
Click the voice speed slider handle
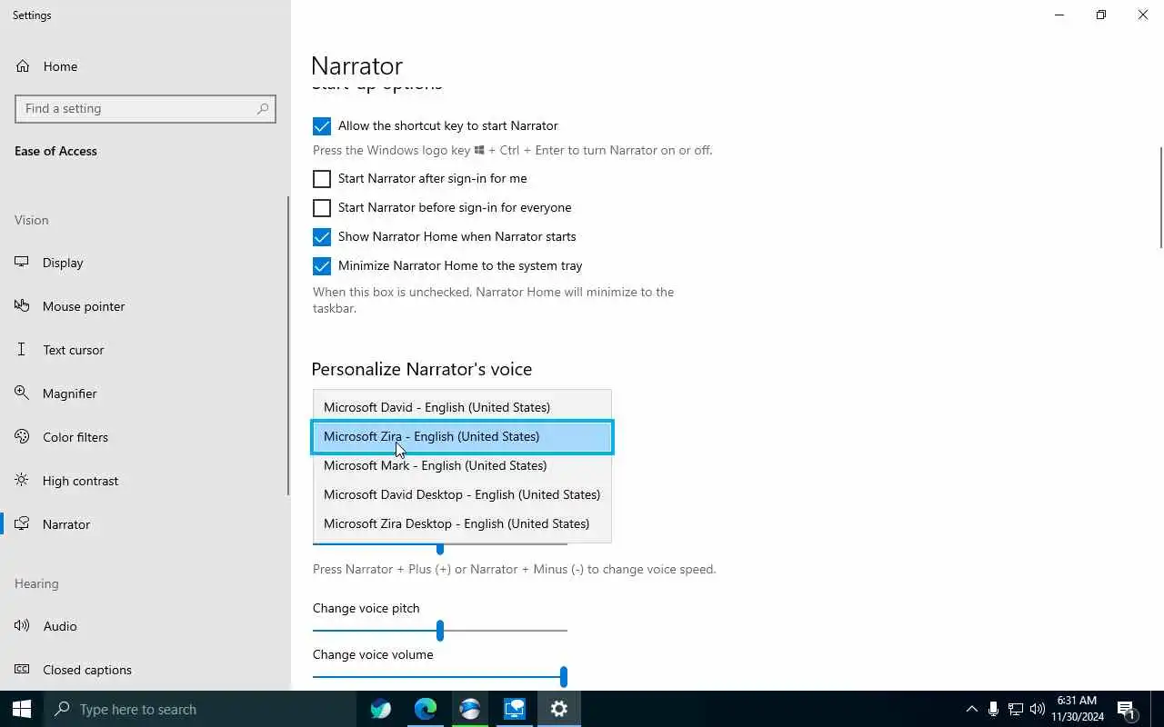[440, 548]
